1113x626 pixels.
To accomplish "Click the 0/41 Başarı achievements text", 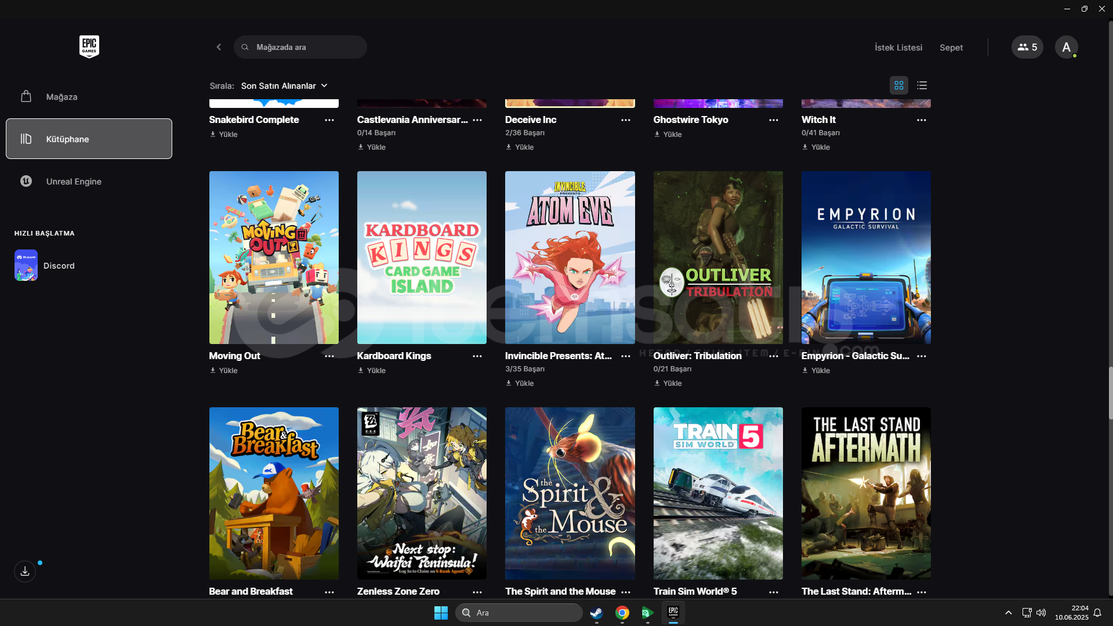I will click(x=821, y=133).
